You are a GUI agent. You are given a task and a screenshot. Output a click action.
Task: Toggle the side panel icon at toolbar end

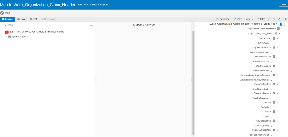[285, 19]
